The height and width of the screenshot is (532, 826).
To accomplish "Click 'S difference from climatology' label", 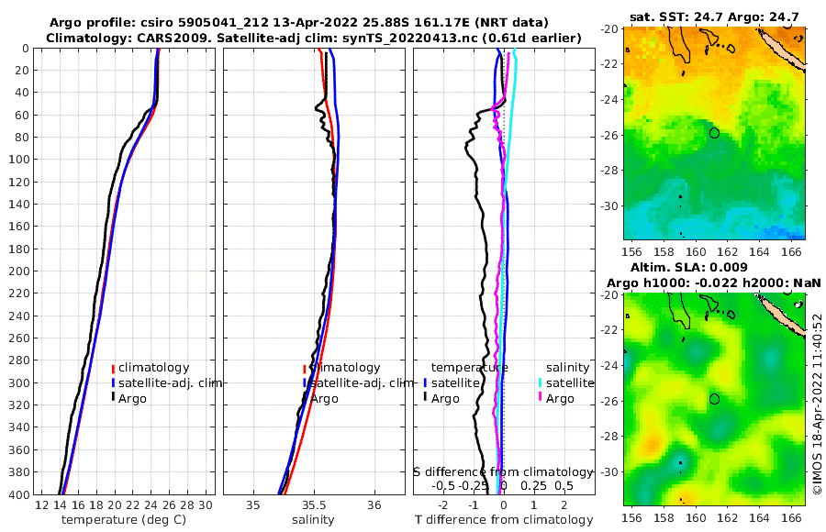I will pyautogui.click(x=503, y=472).
